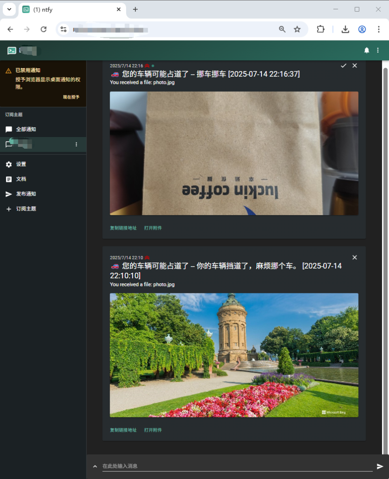Click the send message paper-plane icon
This screenshot has height=479, width=389.
(x=380, y=466)
